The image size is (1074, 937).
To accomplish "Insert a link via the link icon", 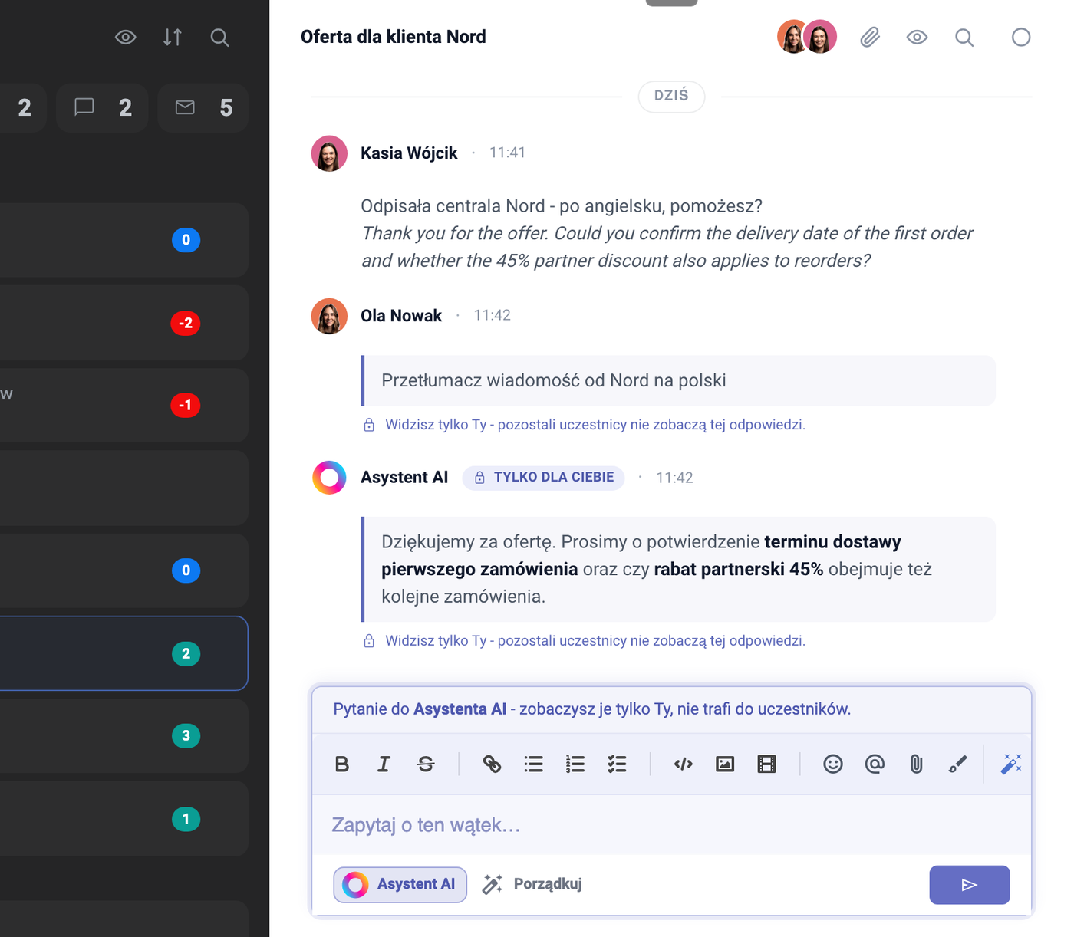I will 492,764.
